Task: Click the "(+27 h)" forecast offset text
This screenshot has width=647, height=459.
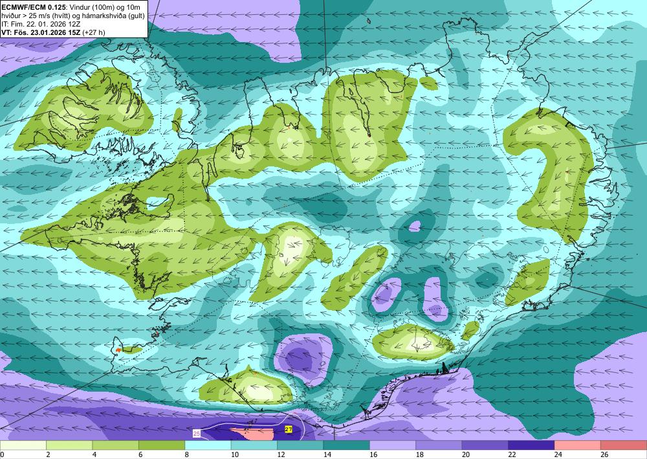Action: (x=94, y=32)
